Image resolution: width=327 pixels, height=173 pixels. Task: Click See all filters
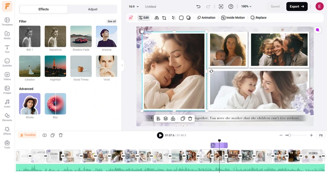point(112,21)
